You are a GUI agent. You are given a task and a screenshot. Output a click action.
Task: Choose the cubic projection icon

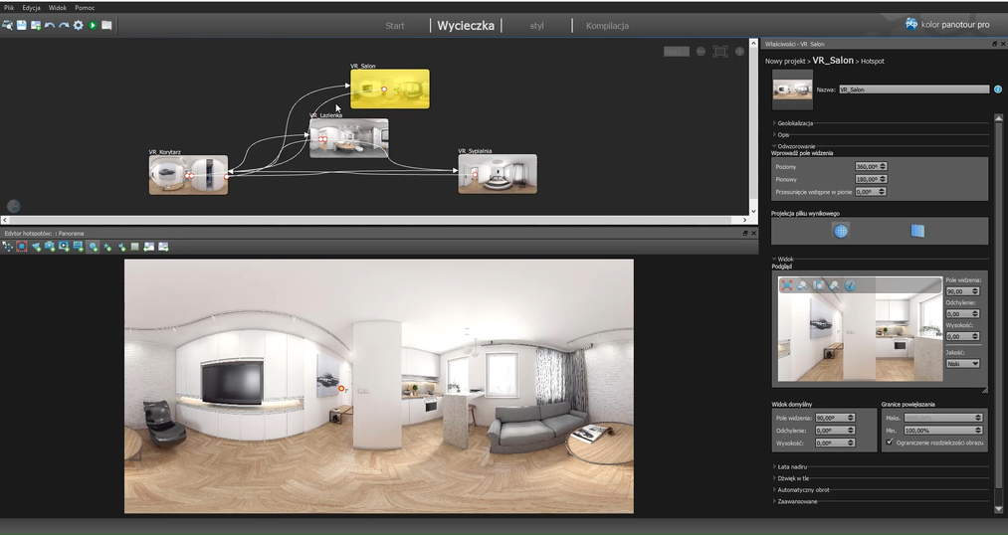pyautogui.click(x=917, y=231)
